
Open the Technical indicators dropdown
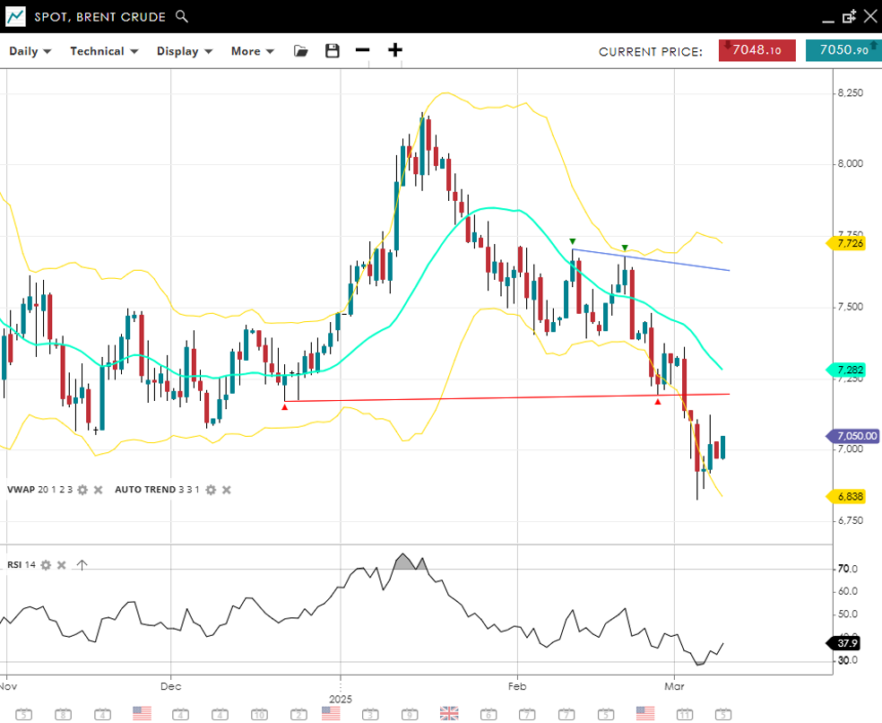(104, 51)
